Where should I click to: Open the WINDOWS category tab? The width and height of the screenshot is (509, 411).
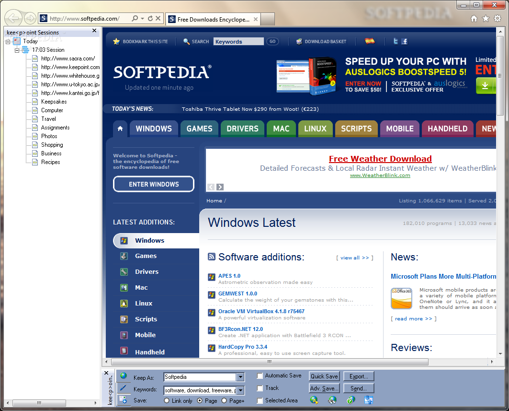tap(154, 129)
